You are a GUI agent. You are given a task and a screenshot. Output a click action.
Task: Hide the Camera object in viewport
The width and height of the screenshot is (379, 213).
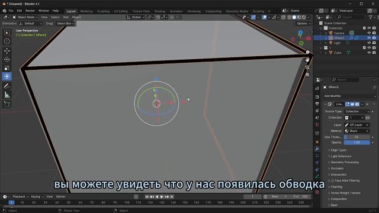click(369, 33)
